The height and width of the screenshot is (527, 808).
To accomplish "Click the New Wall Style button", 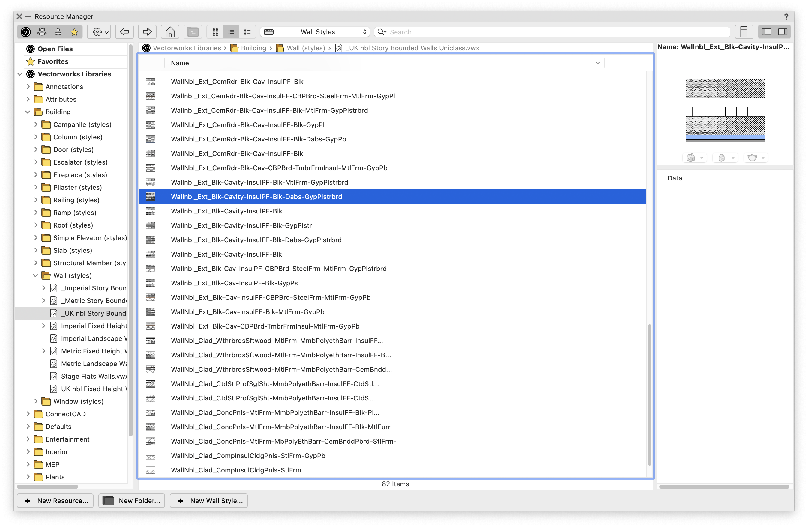I will (209, 501).
